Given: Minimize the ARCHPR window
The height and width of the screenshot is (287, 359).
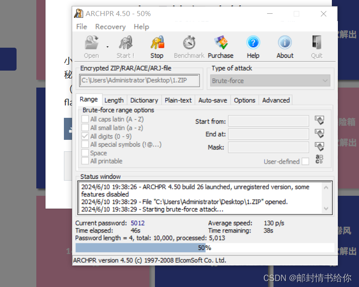Looking at the screenshot, I should [270, 14].
